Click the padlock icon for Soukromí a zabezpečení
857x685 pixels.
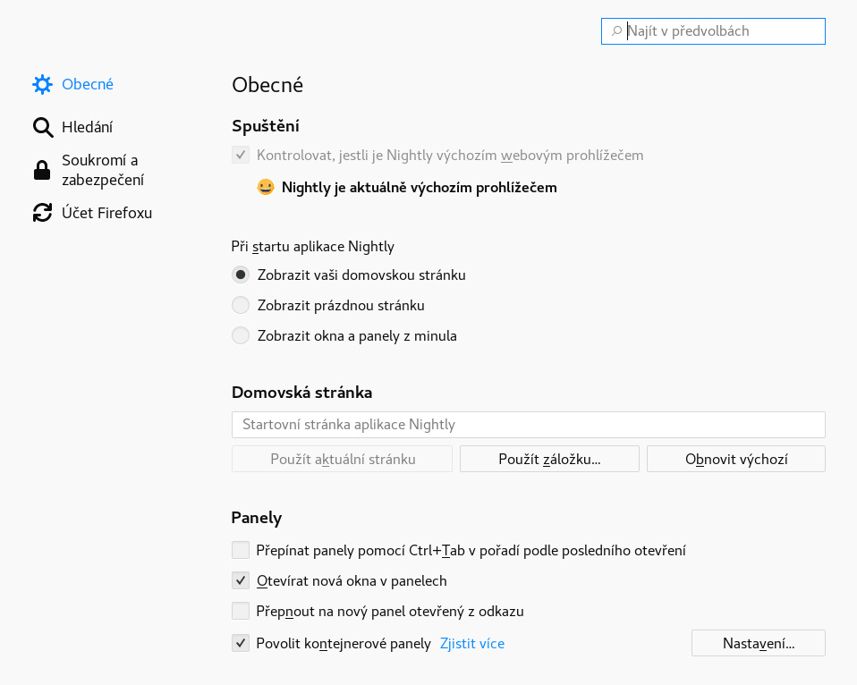coord(42,170)
